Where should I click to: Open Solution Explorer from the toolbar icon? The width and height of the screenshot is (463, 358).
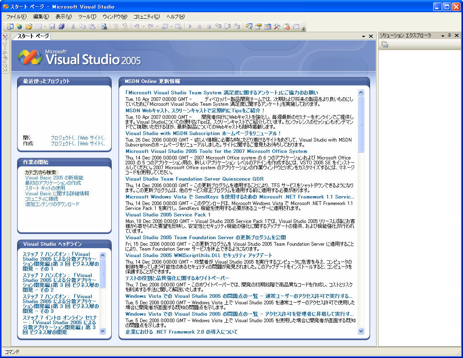pos(249,26)
